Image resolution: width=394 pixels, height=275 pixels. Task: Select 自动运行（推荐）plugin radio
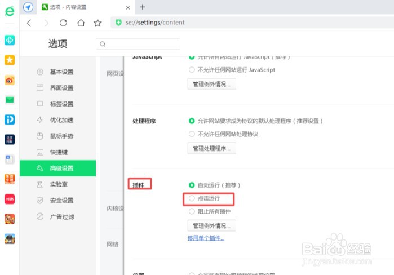pos(192,185)
